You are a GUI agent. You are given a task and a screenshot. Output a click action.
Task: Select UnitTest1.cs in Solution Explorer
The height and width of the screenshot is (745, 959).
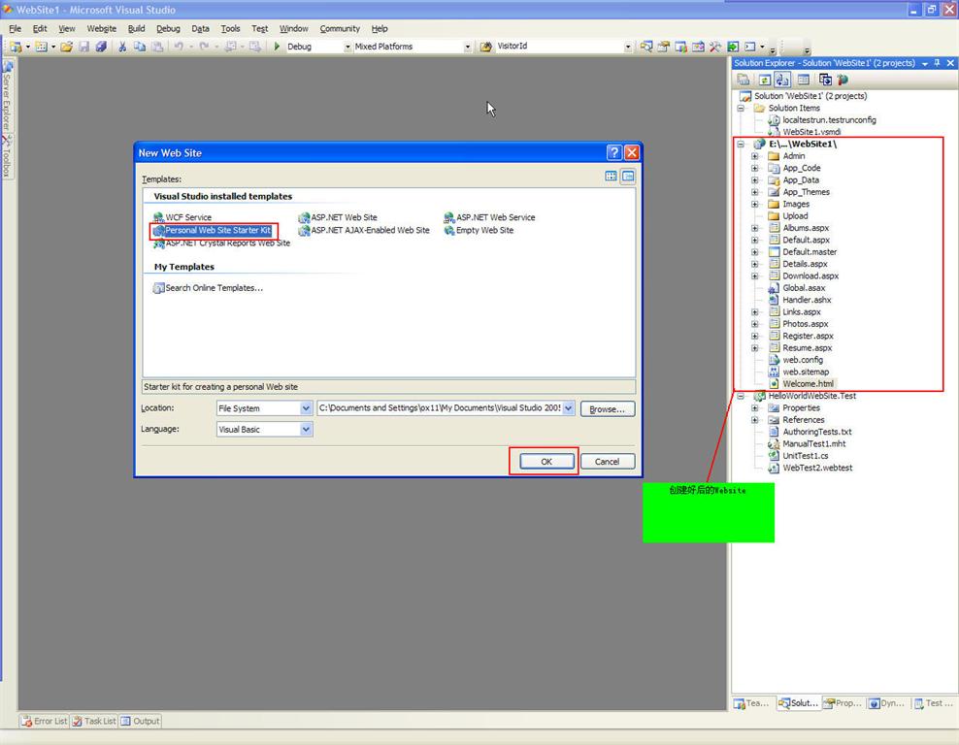point(806,456)
